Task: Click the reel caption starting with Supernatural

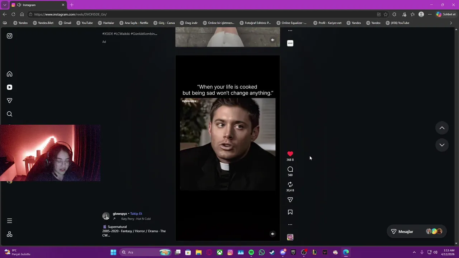Action: pyautogui.click(x=134, y=231)
